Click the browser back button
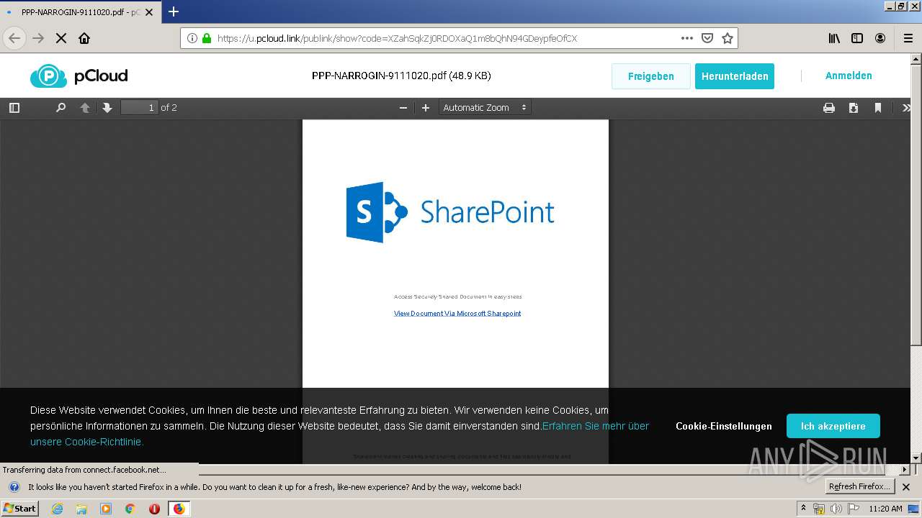 [x=14, y=38]
